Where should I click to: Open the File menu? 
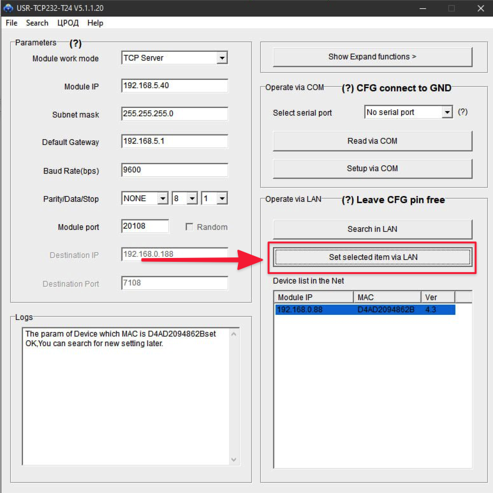coord(11,23)
